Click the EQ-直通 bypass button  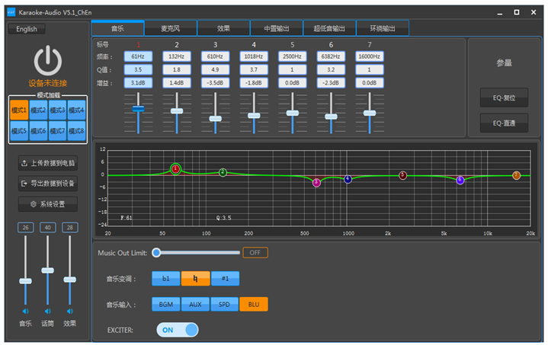coord(504,123)
